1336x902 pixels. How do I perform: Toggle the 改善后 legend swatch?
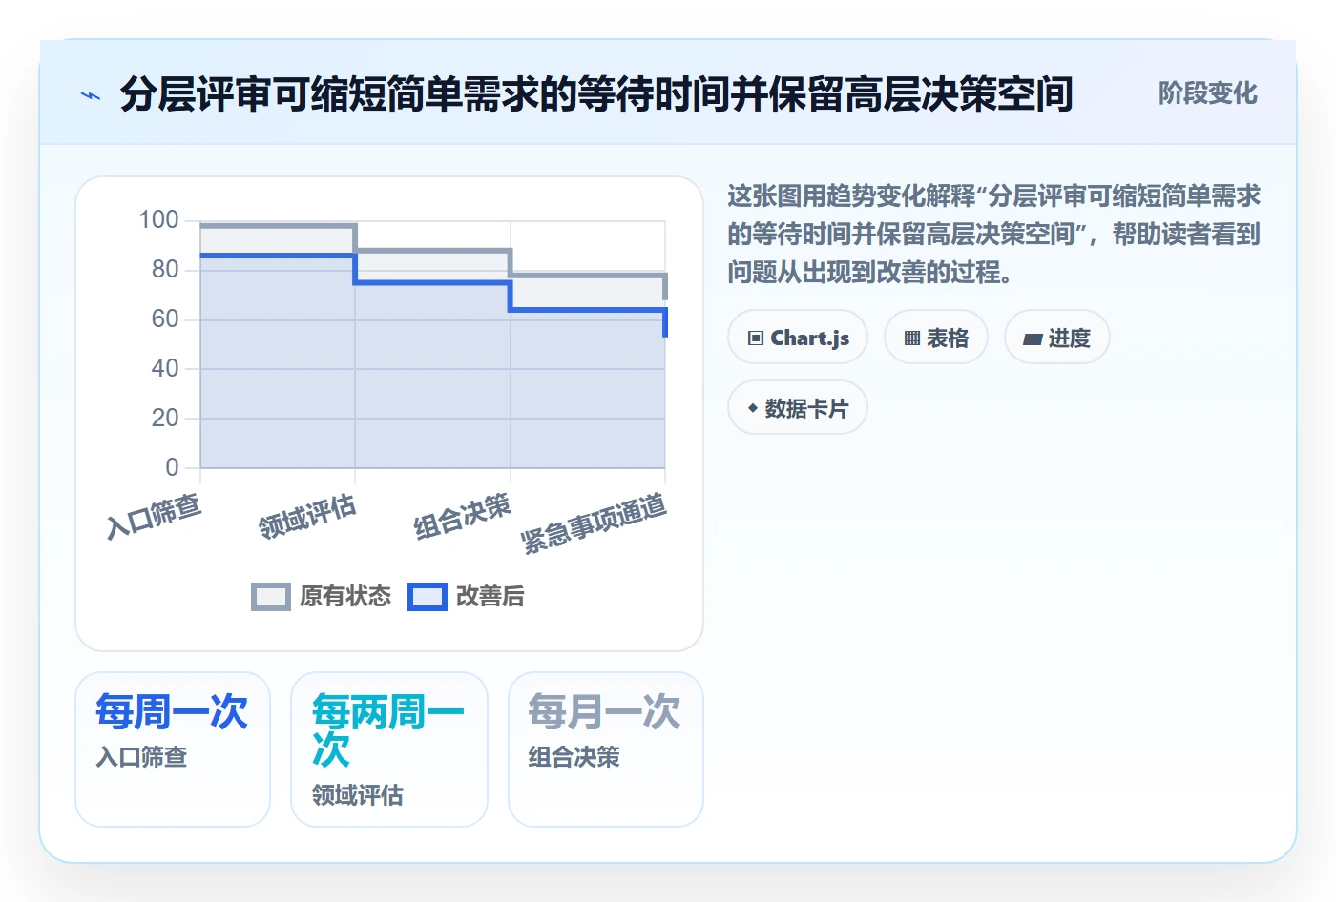(x=428, y=597)
